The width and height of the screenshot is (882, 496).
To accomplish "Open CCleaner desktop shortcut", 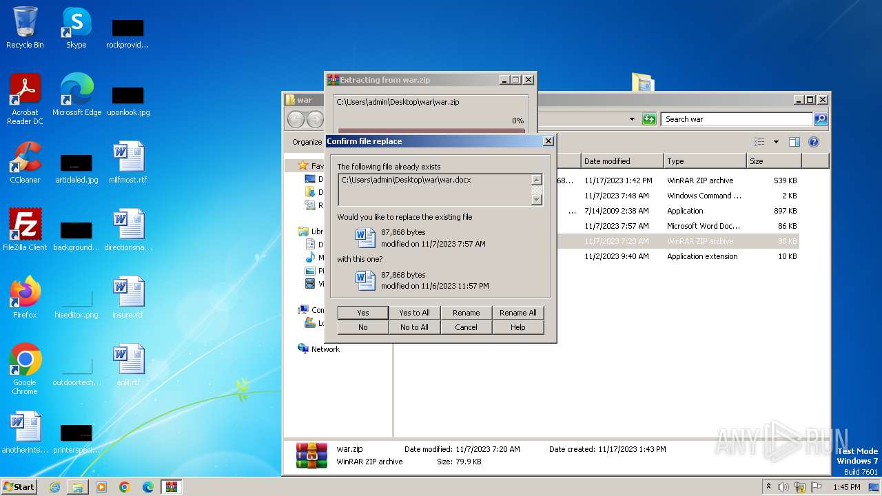I will 25,163.
